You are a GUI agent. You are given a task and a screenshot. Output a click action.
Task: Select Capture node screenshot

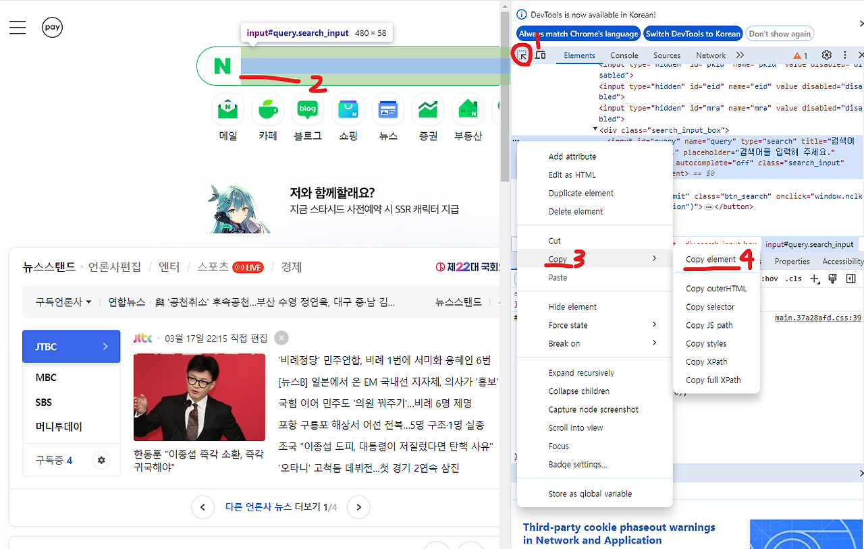pos(595,409)
